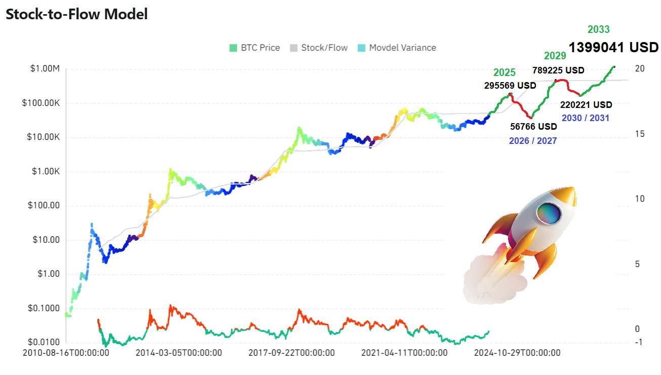
Task: Toggle the BTC Price series label
Action: tap(260, 48)
